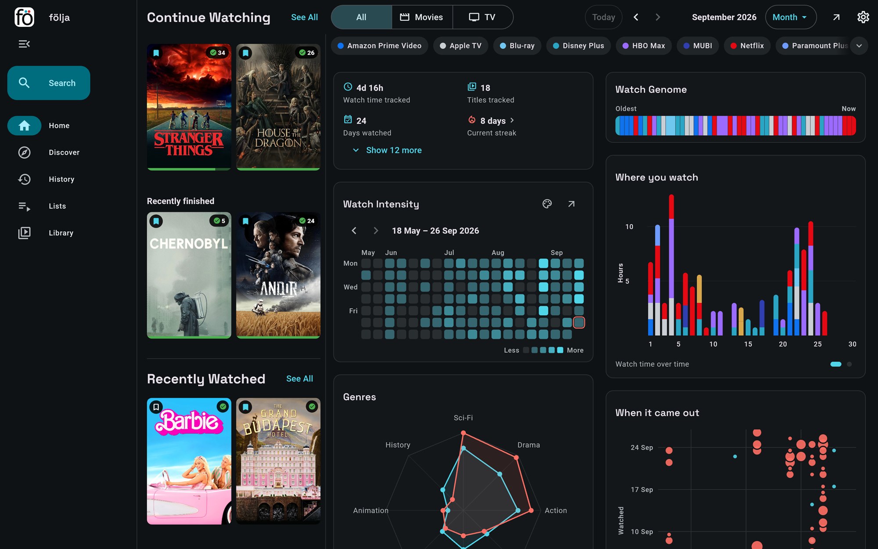
Task: Switch to the Movies tab
Action: coord(422,17)
